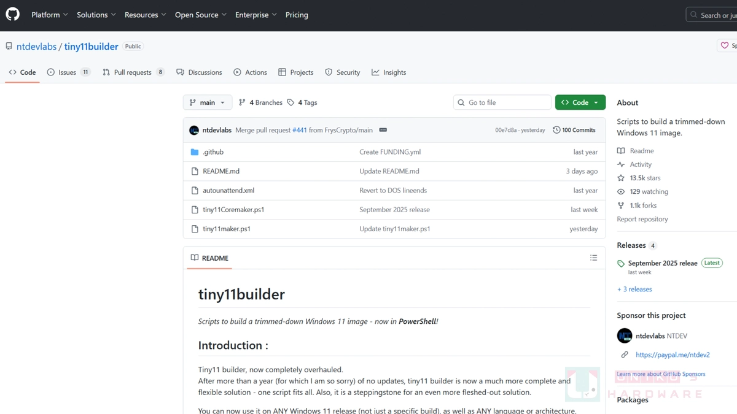Open the Packages section heading

pyautogui.click(x=633, y=400)
